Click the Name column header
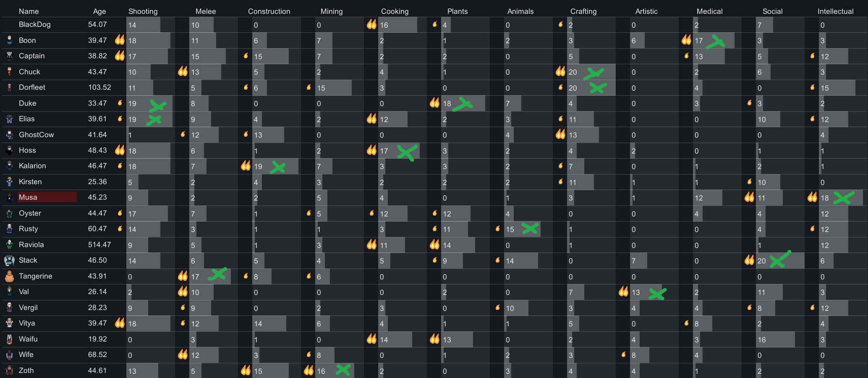The height and width of the screenshot is (378, 868). 29,11
